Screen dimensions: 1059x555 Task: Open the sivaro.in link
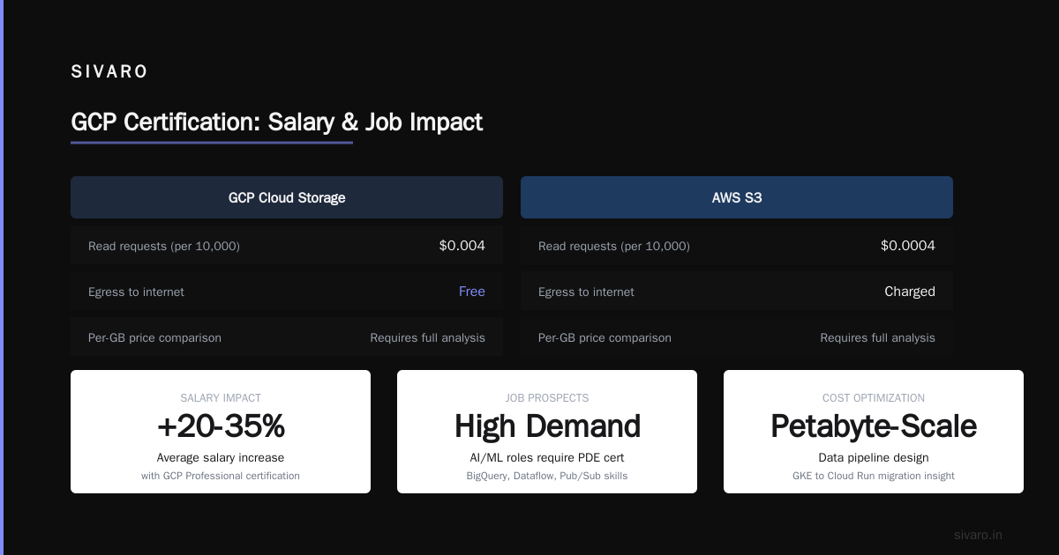pyautogui.click(x=978, y=535)
